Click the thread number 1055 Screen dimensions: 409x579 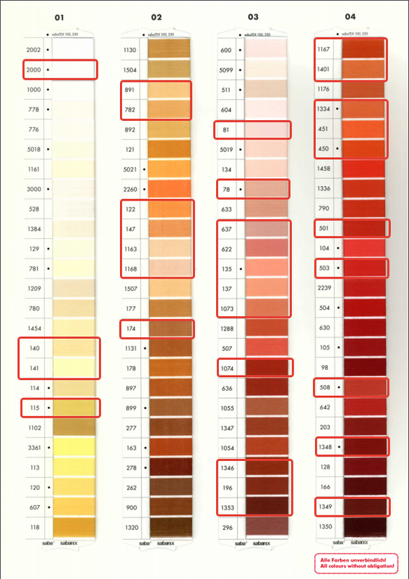click(227, 408)
